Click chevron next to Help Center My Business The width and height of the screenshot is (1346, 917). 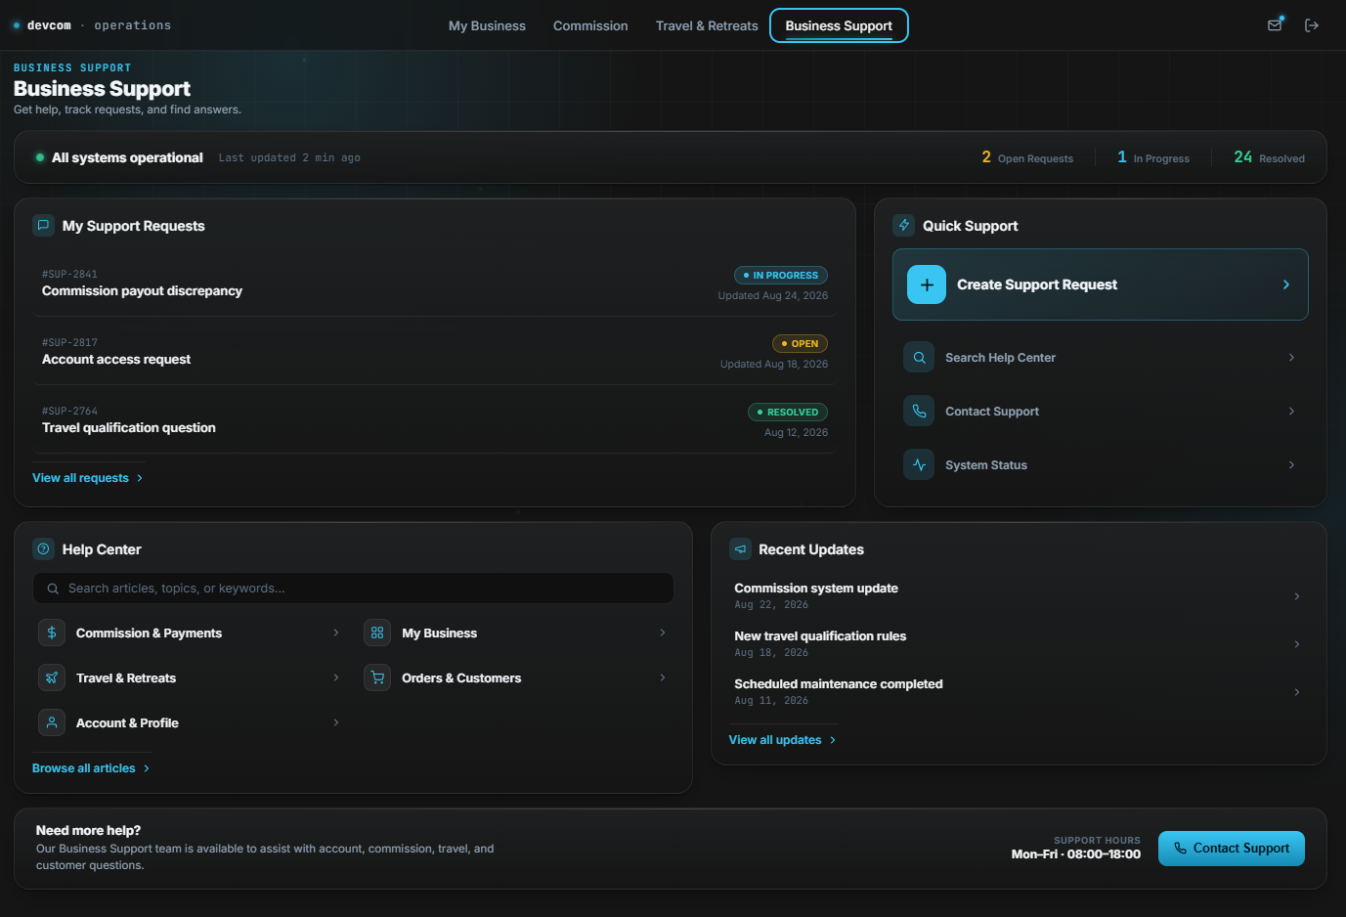point(663,633)
